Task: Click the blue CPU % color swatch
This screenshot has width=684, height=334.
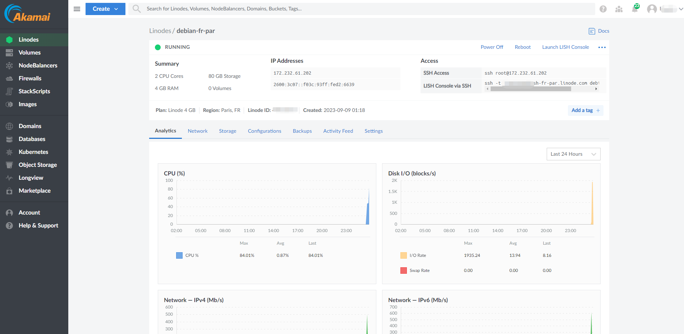Action: pos(179,255)
